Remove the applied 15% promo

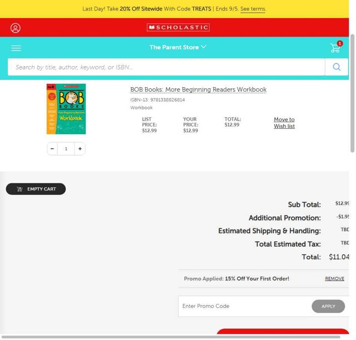pyautogui.click(x=335, y=278)
